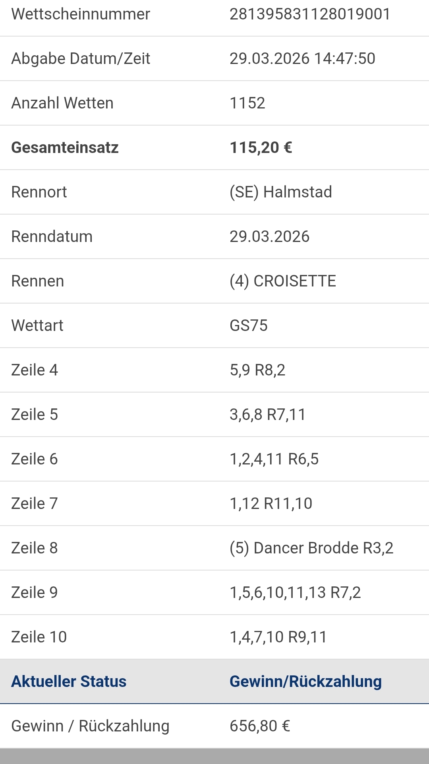
Task: Click the Wettscheinnummer value 281395831128019001
Action: tap(310, 14)
